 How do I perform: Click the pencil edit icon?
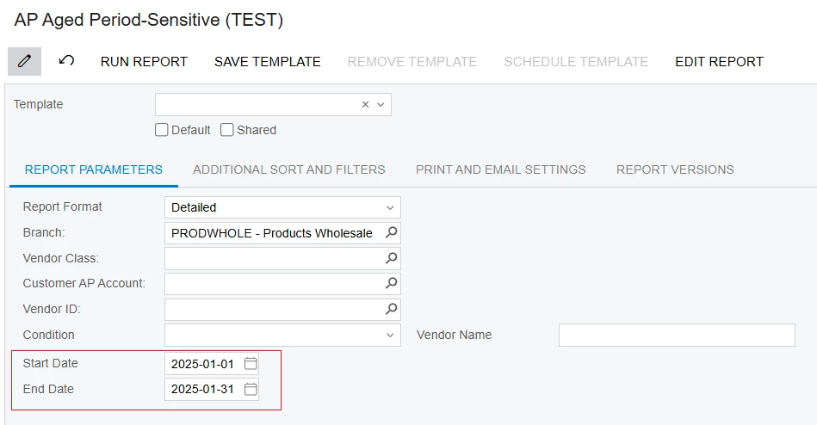point(24,61)
